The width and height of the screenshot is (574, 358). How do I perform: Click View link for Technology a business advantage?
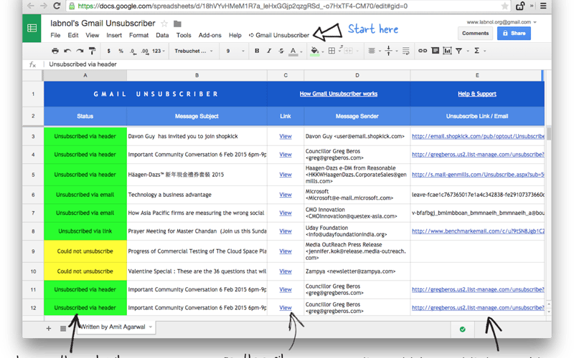(x=286, y=195)
